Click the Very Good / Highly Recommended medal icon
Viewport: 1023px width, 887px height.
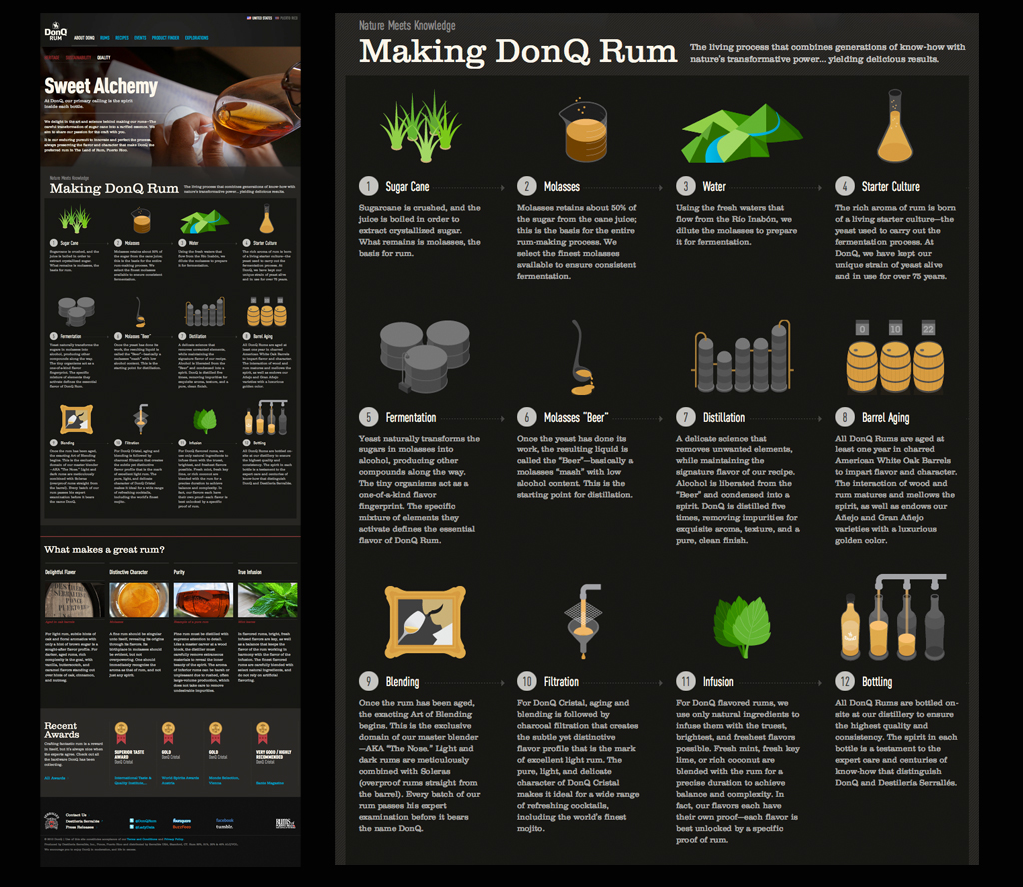click(x=263, y=733)
